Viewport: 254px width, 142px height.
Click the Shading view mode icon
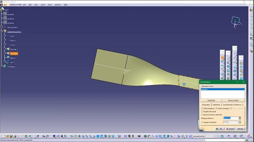[106, 136]
